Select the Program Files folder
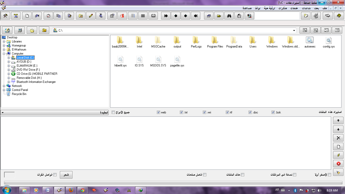The height and width of the screenshot is (194, 345). (215, 42)
